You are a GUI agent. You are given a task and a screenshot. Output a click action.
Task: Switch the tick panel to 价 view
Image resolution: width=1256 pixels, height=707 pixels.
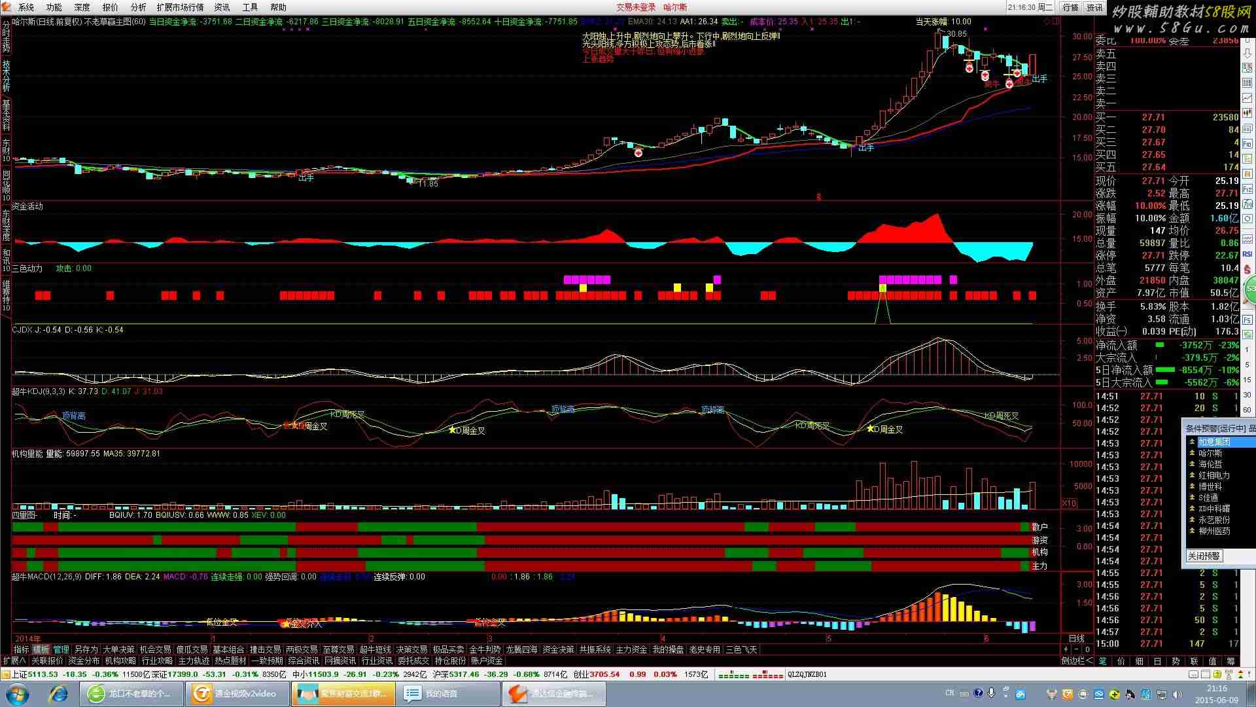click(1121, 661)
